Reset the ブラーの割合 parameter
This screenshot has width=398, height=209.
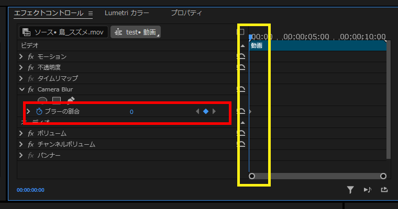coord(241,111)
